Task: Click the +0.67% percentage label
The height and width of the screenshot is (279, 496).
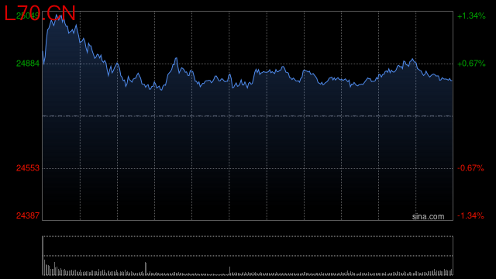Action: click(x=471, y=64)
